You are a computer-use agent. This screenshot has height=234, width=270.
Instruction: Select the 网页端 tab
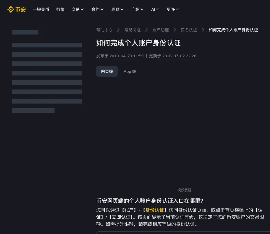[x=107, y=71]
